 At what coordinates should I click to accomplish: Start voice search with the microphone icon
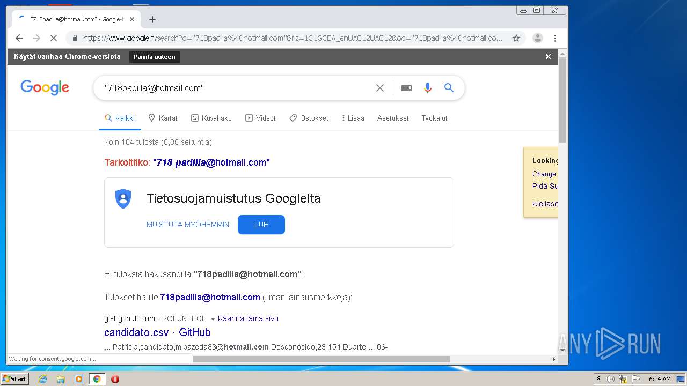[x=428, y=88]
